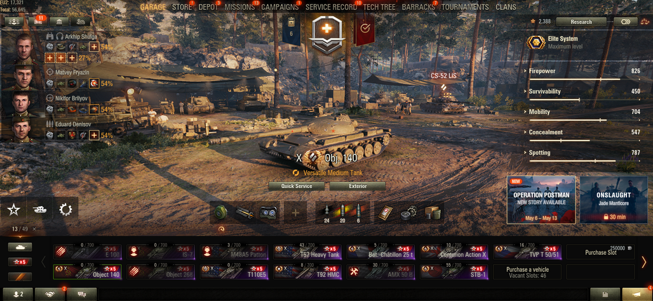
Task: Click the Research button
Action: 581,22
